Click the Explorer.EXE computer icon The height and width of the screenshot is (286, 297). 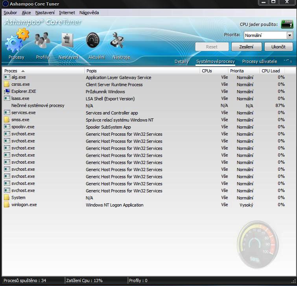(x=7, y=91)
